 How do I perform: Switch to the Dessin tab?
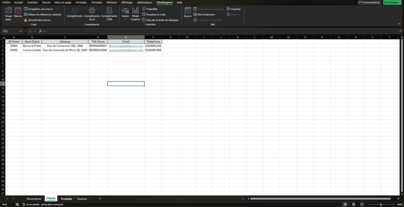click(x=46, y=2)
